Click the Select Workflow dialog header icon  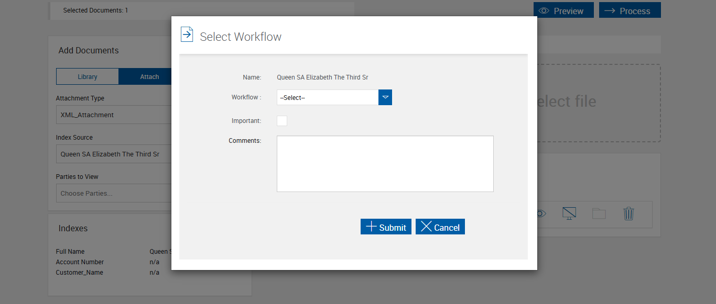(187, 35)
